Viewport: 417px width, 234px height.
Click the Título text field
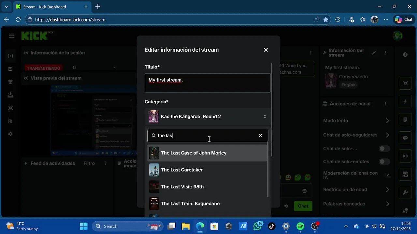(208, 83)
